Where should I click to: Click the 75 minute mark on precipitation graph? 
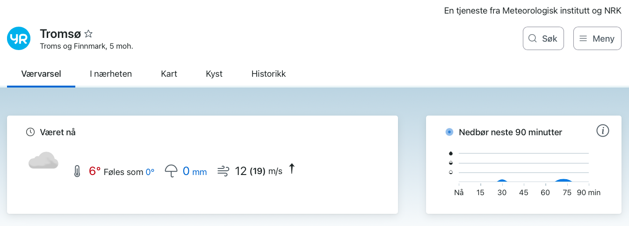coord(567,192)
